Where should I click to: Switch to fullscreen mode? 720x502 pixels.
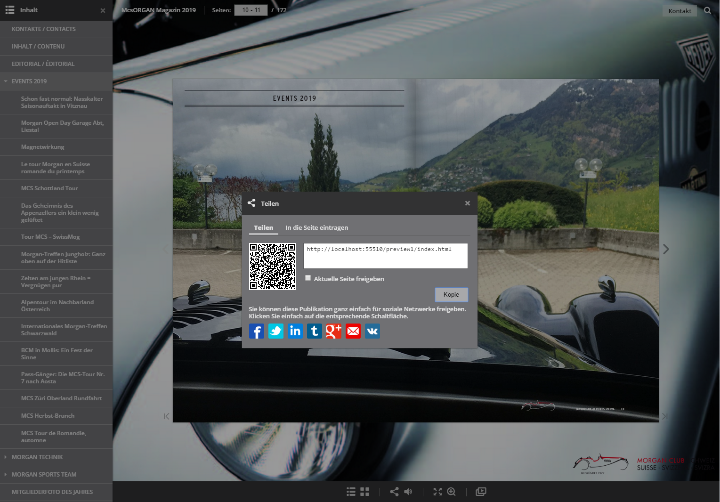click(x=437, y=492)
